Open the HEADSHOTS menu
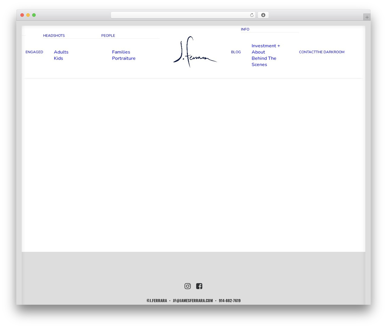Image resolution: width=387 pixels, height=328 pixels. (54, 35)
